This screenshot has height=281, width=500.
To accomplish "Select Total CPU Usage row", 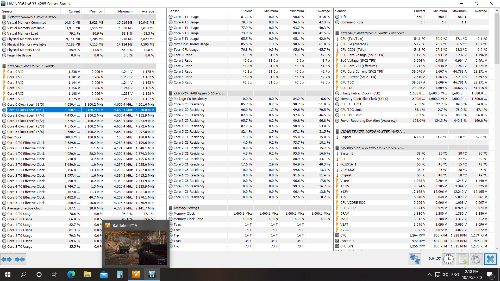I will [x=249, y=49].
